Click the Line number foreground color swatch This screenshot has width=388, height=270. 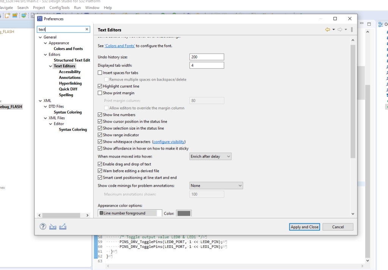[184, 213]
